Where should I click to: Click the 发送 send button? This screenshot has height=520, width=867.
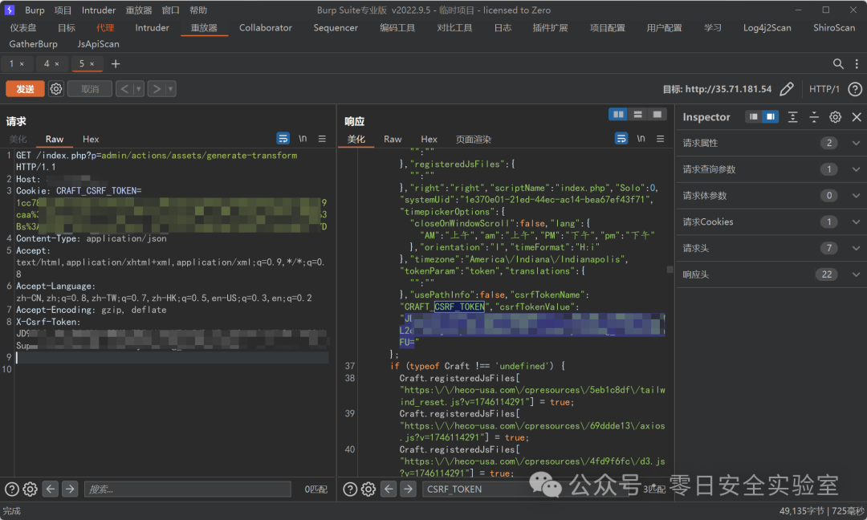(25, 89)
